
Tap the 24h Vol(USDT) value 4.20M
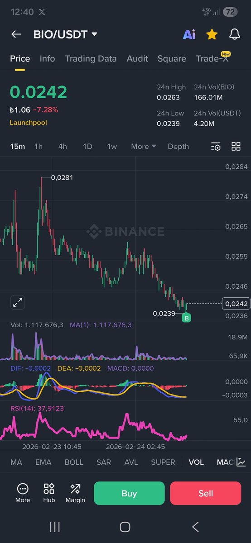click(204, 123)
